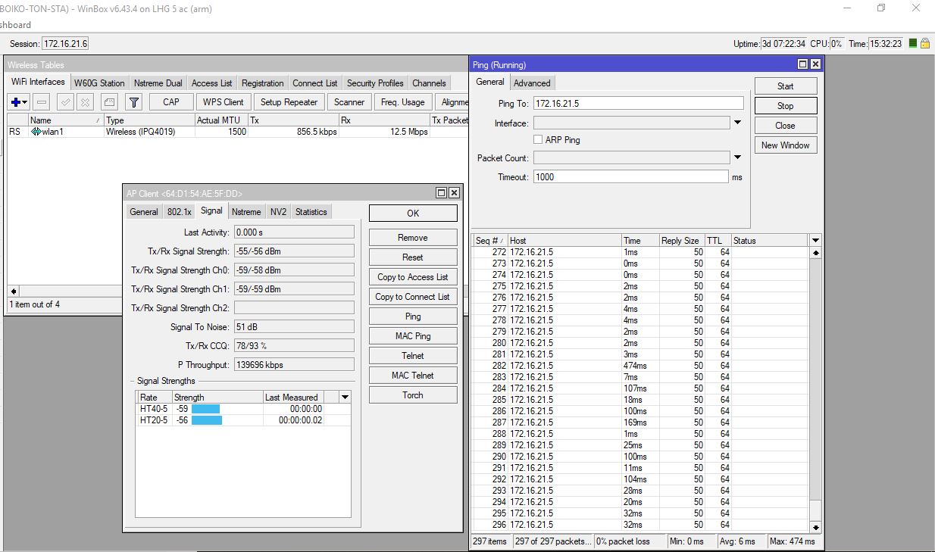The image size is (935, 552).
Task: Open the Signal Strengths column dropdown arrow
Action: click(x=345, y=397)
